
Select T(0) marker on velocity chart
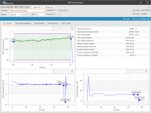click(14, 42)
